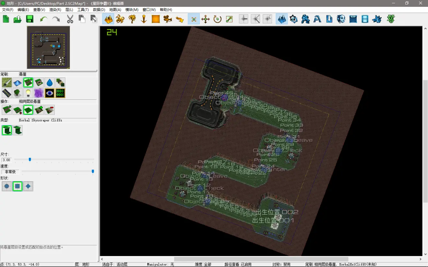Open the Terrain module blue mountain icon
428x267 pixels.
282,19
